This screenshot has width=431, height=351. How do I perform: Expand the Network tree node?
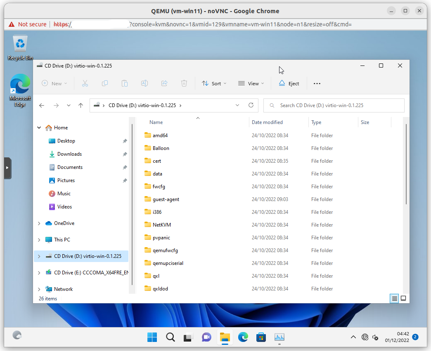39,289
